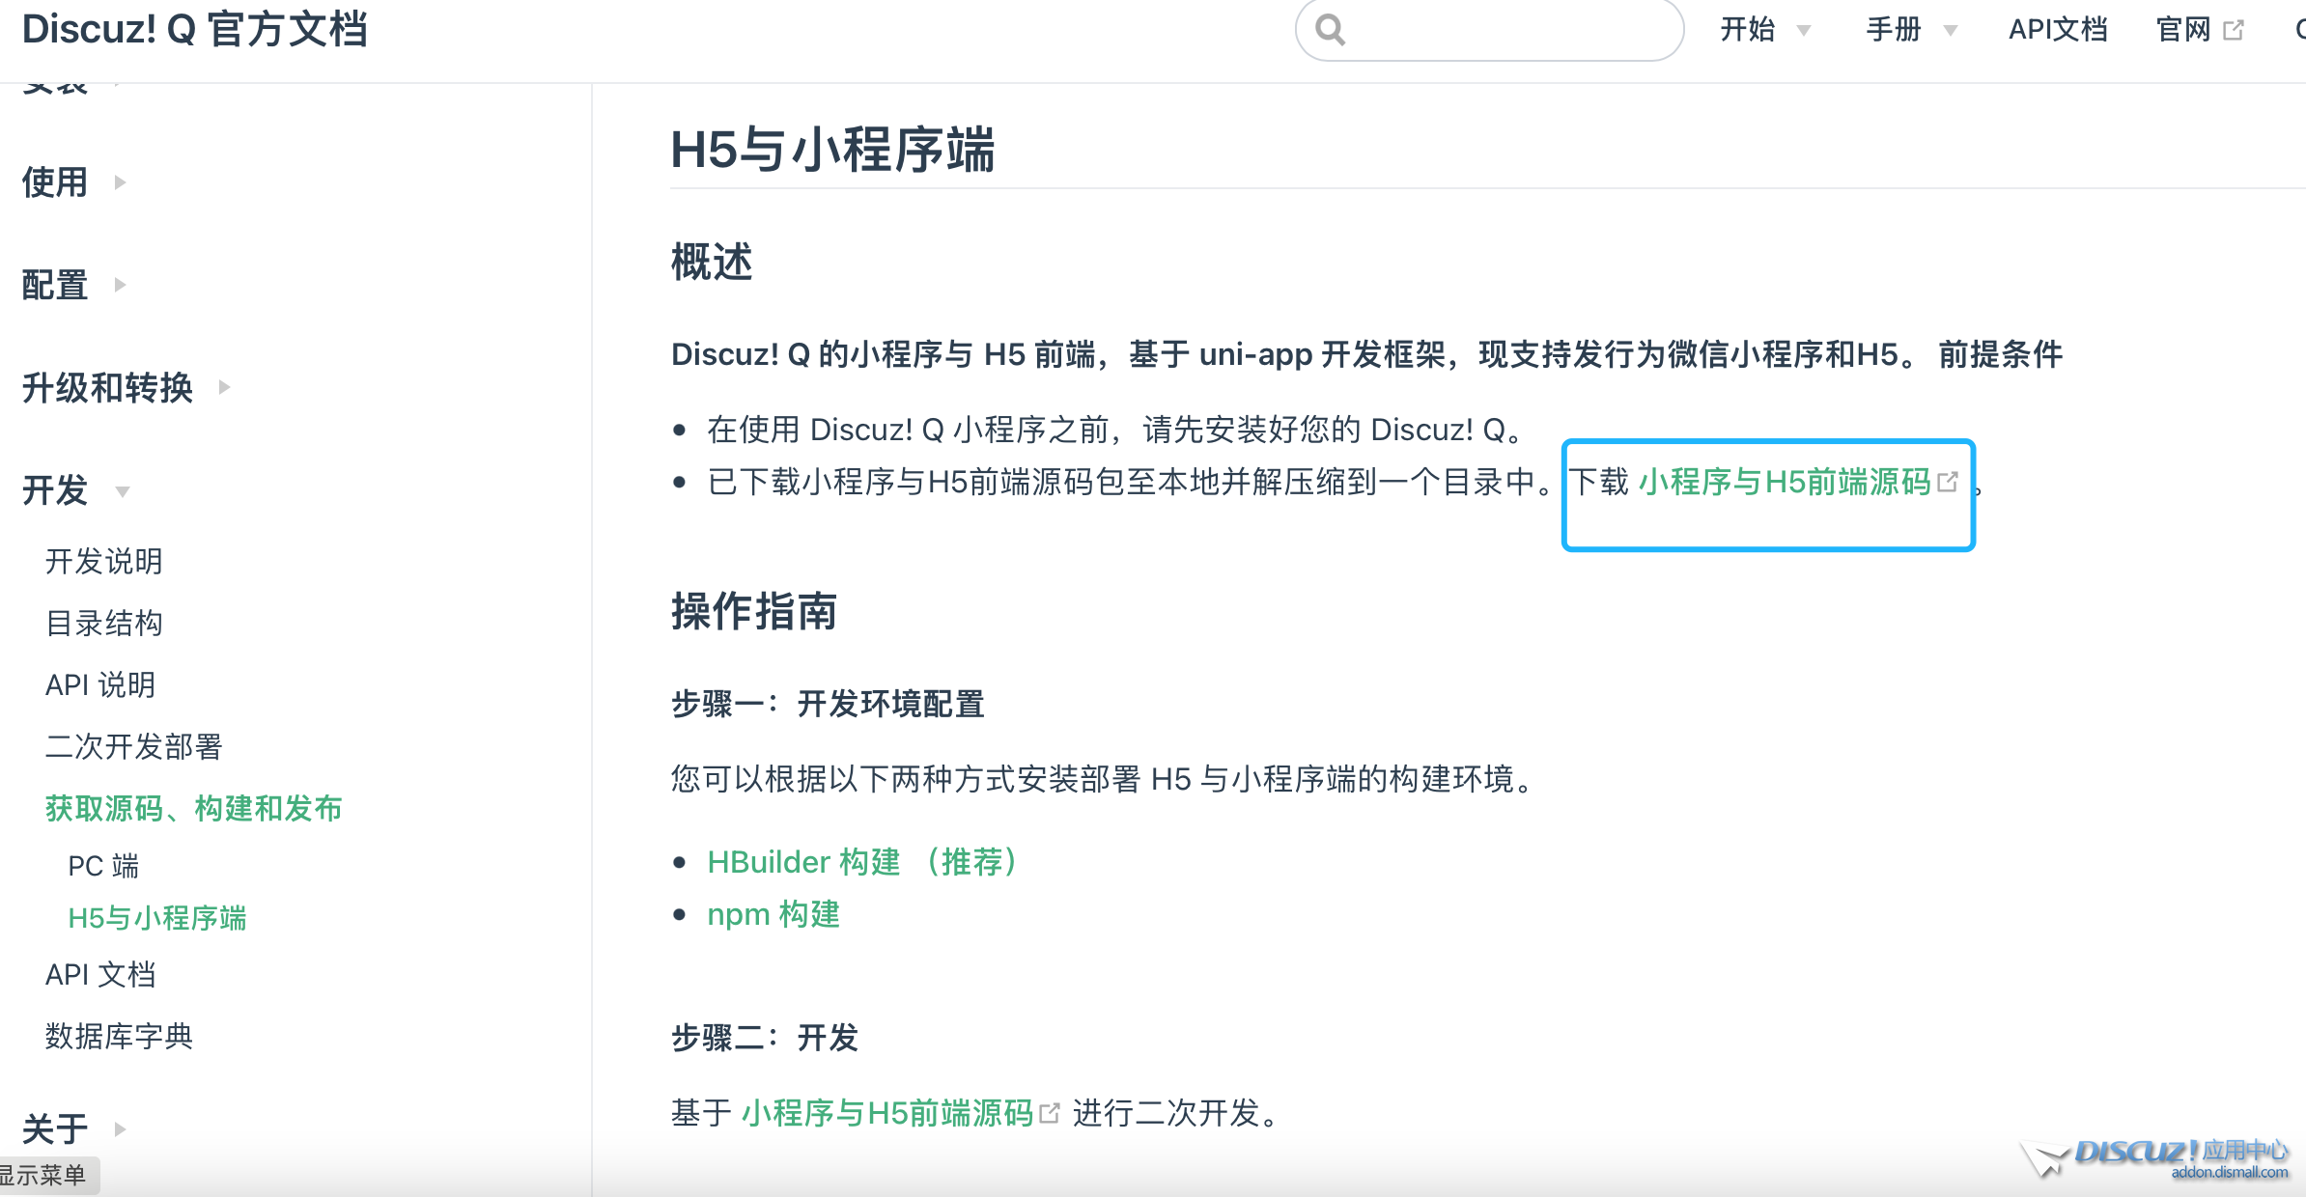
Task: Open the HBuilder 构建（推荐）link
Action: [x=861, y=862]
